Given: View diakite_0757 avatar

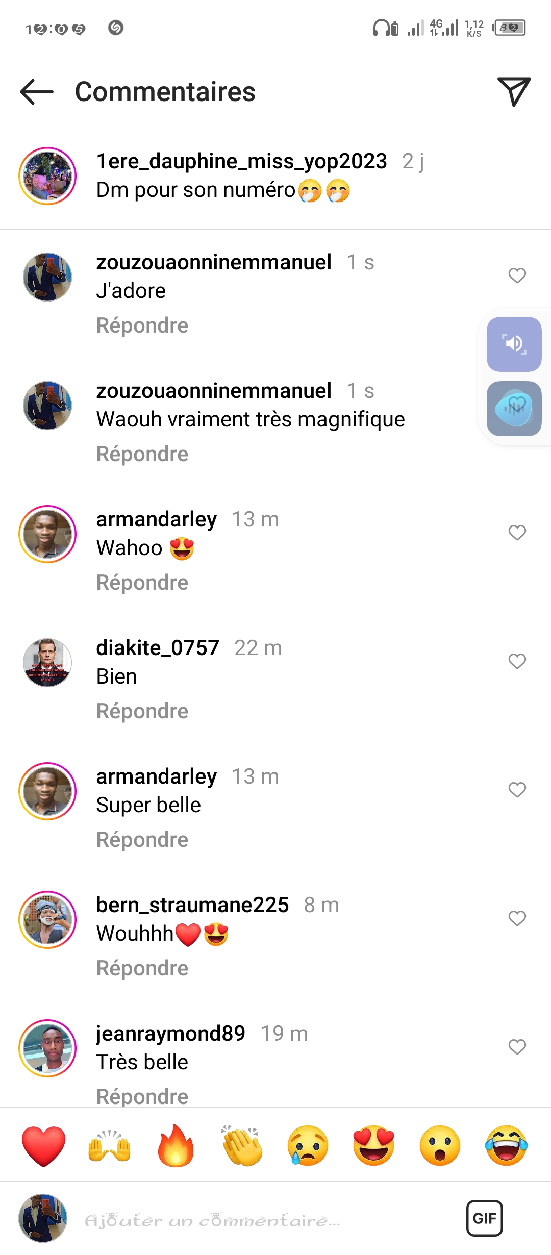Looking at the screenshot, I should (x=47, y=663).
